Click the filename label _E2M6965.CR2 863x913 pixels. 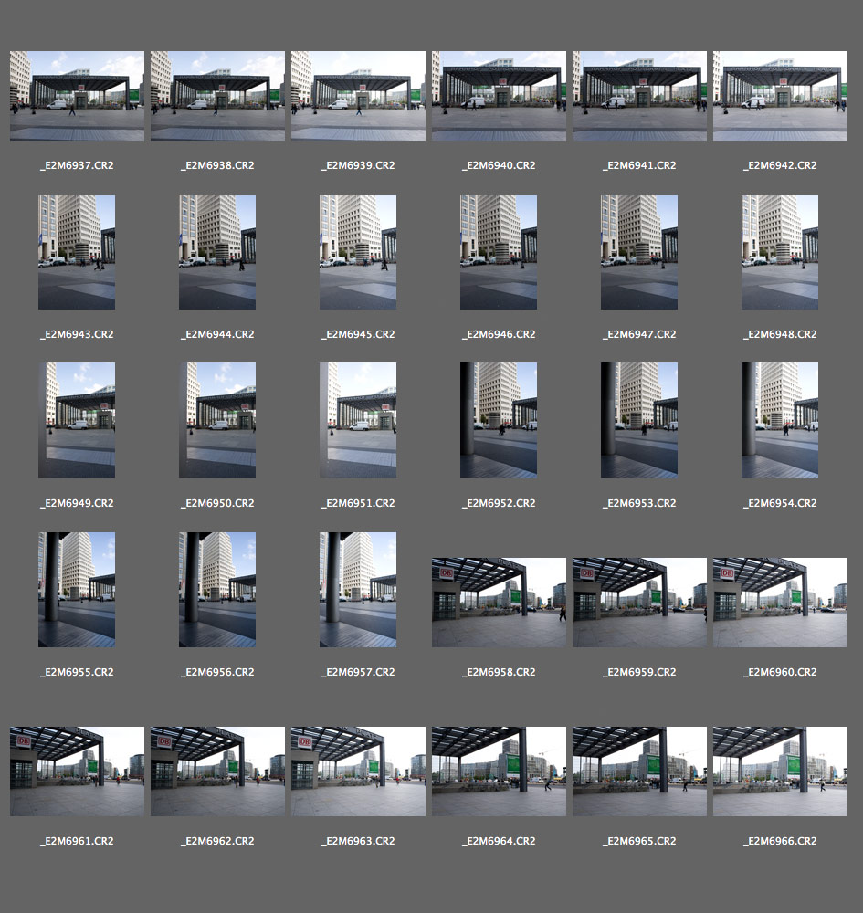pyautogui.click(x=639, y=841)
